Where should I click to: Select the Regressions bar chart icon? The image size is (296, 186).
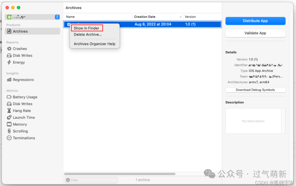(x=9, y=80)
